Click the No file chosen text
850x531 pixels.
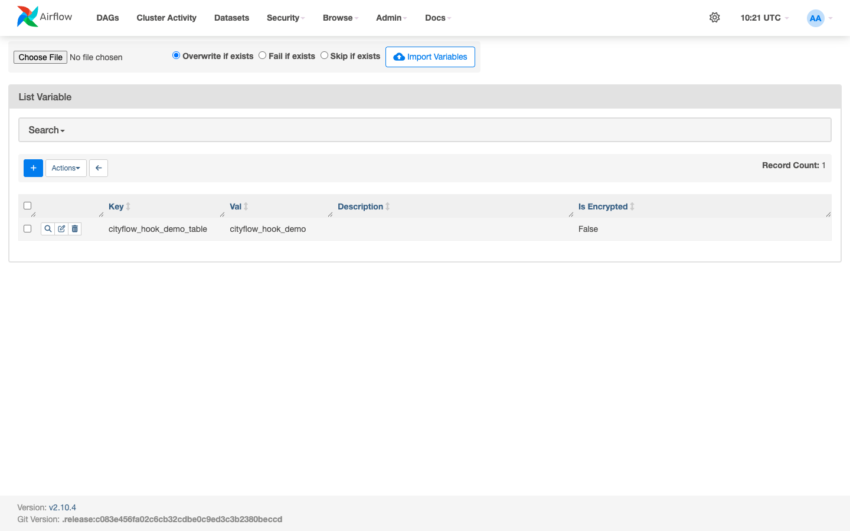click(96, 57)
